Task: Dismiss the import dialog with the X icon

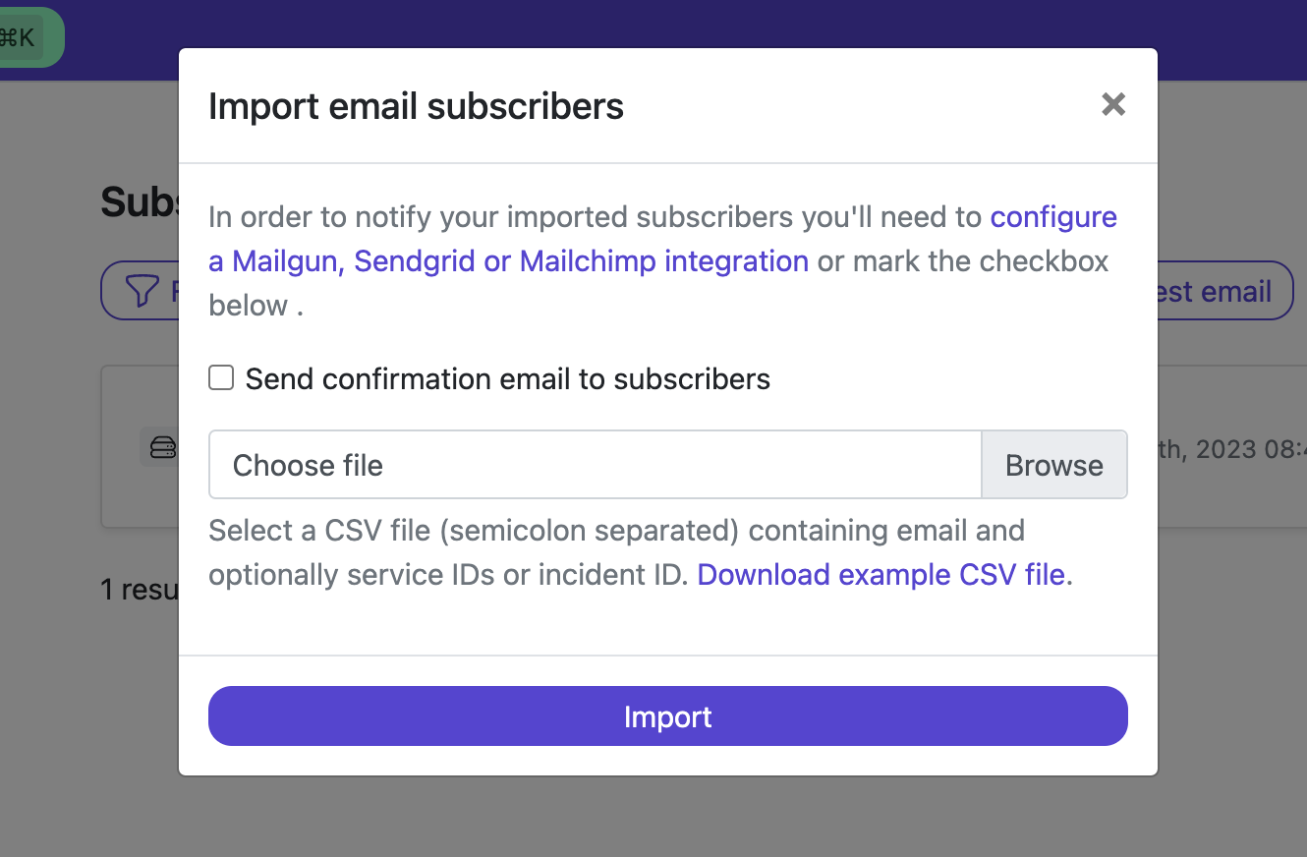Action: 1112,104
